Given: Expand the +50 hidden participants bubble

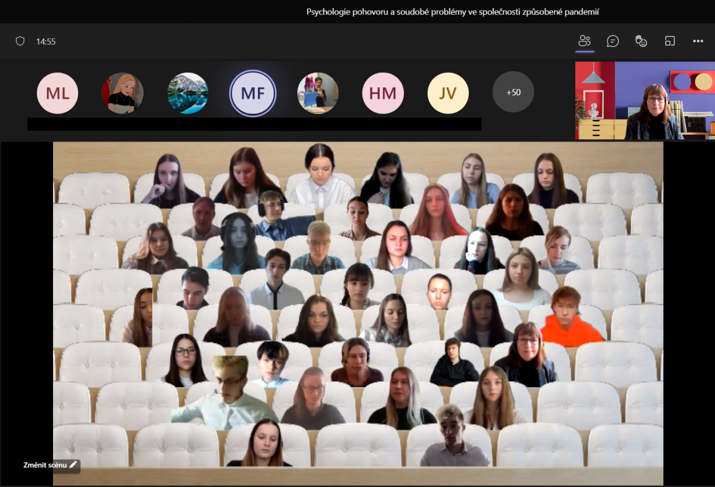Looking at the screenshot, I should click(513, 92).
